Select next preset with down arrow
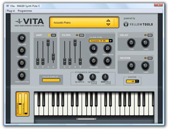 click(x=108, y=25)
